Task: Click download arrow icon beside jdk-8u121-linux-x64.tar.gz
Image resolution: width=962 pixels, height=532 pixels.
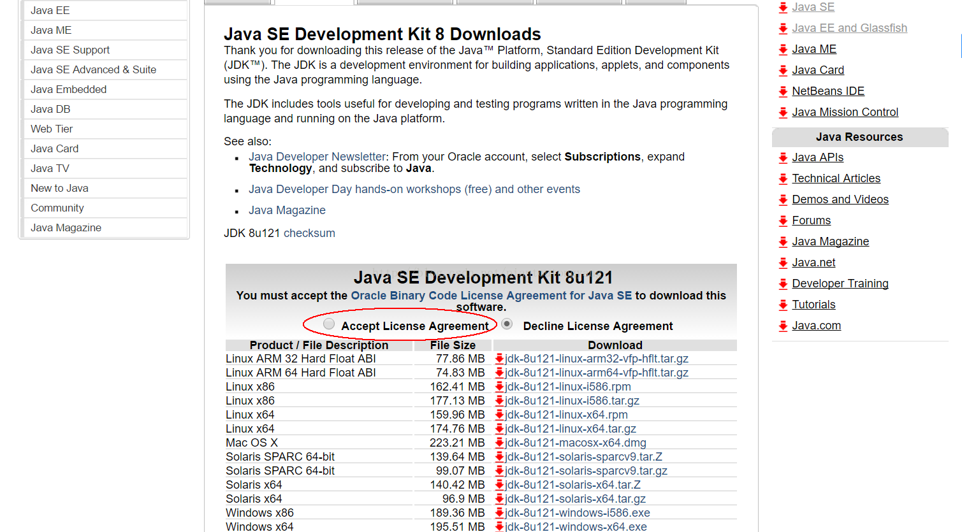Action: [x=499, y=429]
